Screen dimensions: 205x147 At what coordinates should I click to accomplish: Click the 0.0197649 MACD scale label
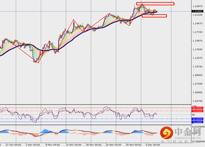tap(198, 127)
